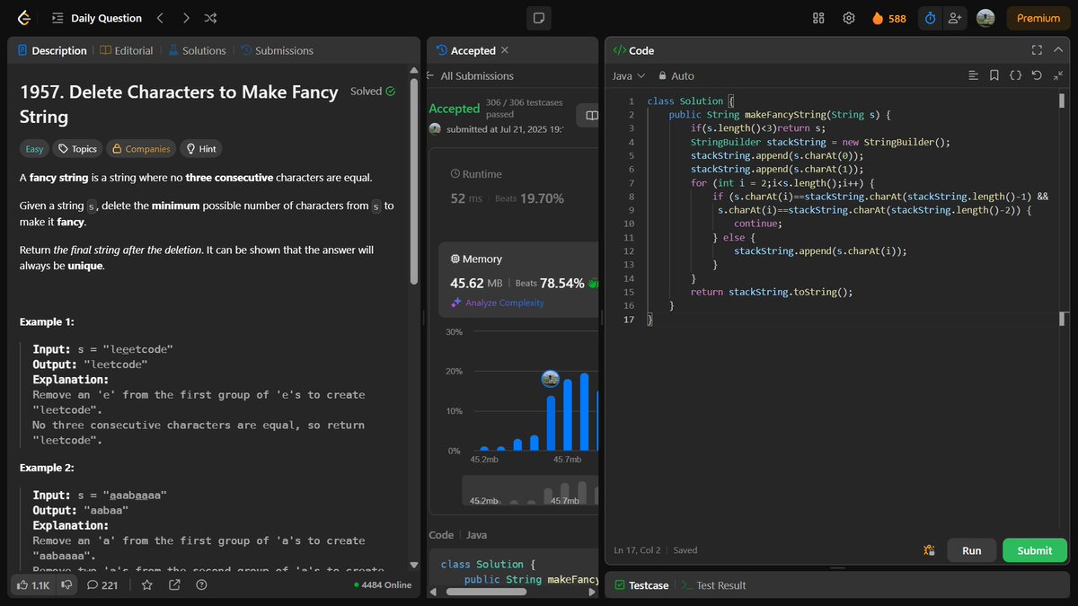Click the bookmark icon in editor toolbar

(x=994, y=75)
